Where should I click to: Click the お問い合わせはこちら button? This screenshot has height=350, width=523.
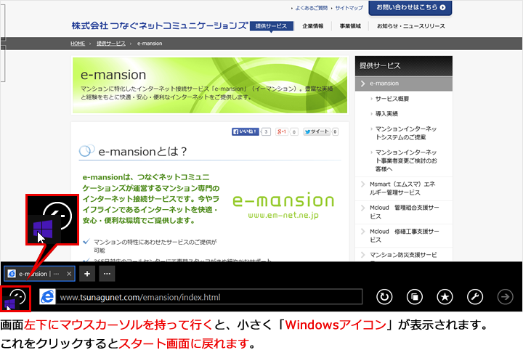(x=410, y=8)
